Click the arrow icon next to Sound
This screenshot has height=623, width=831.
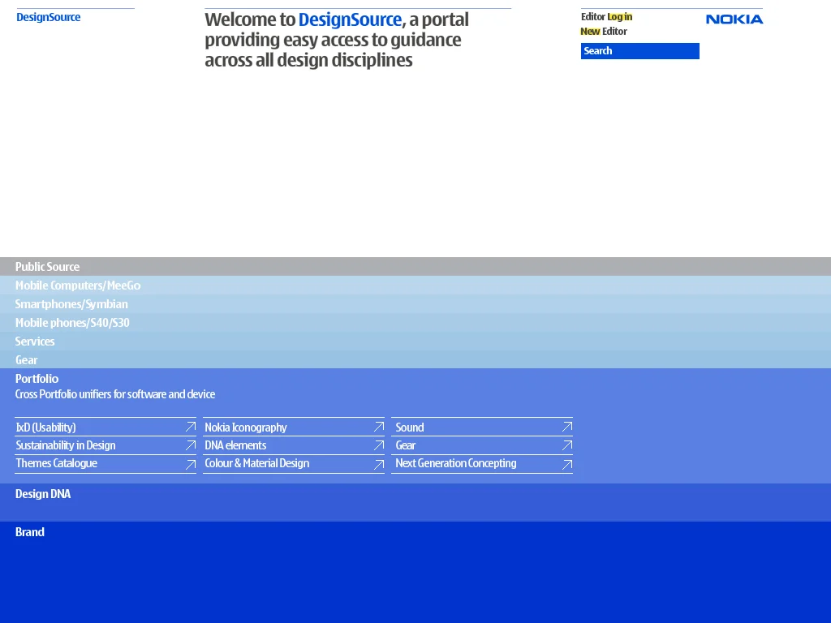(567, 427)
